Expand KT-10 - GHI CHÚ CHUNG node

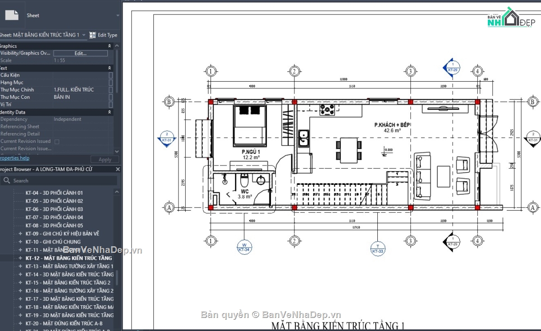[20, 242]
